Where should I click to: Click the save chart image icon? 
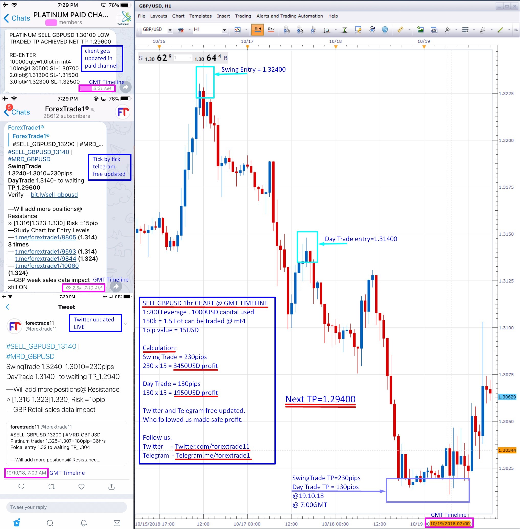[420, 29]
